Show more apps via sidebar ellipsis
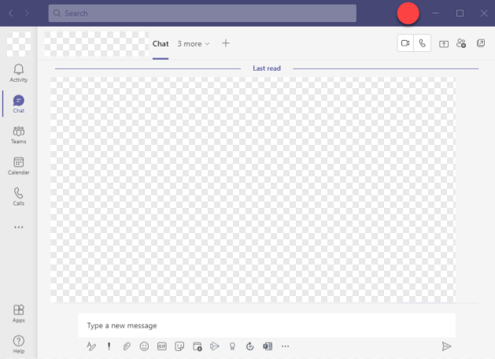The width and height of the screenshot is (495, 359). (19, 227)
